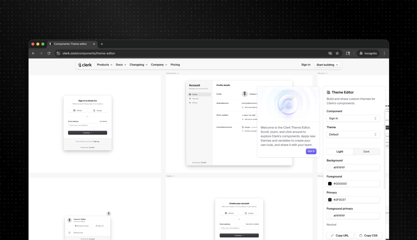Click the Theme Editor panel icon
Image resolution: width=417 pixels, height=240 pixels.
328,92
